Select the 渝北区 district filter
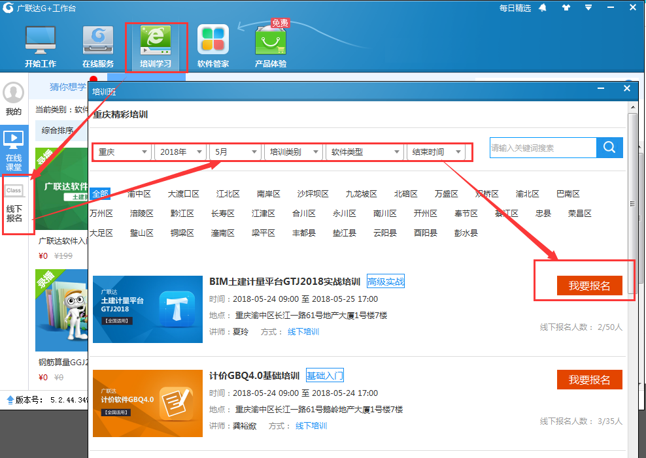The image size is (646, 458). [x=528, y=194]
